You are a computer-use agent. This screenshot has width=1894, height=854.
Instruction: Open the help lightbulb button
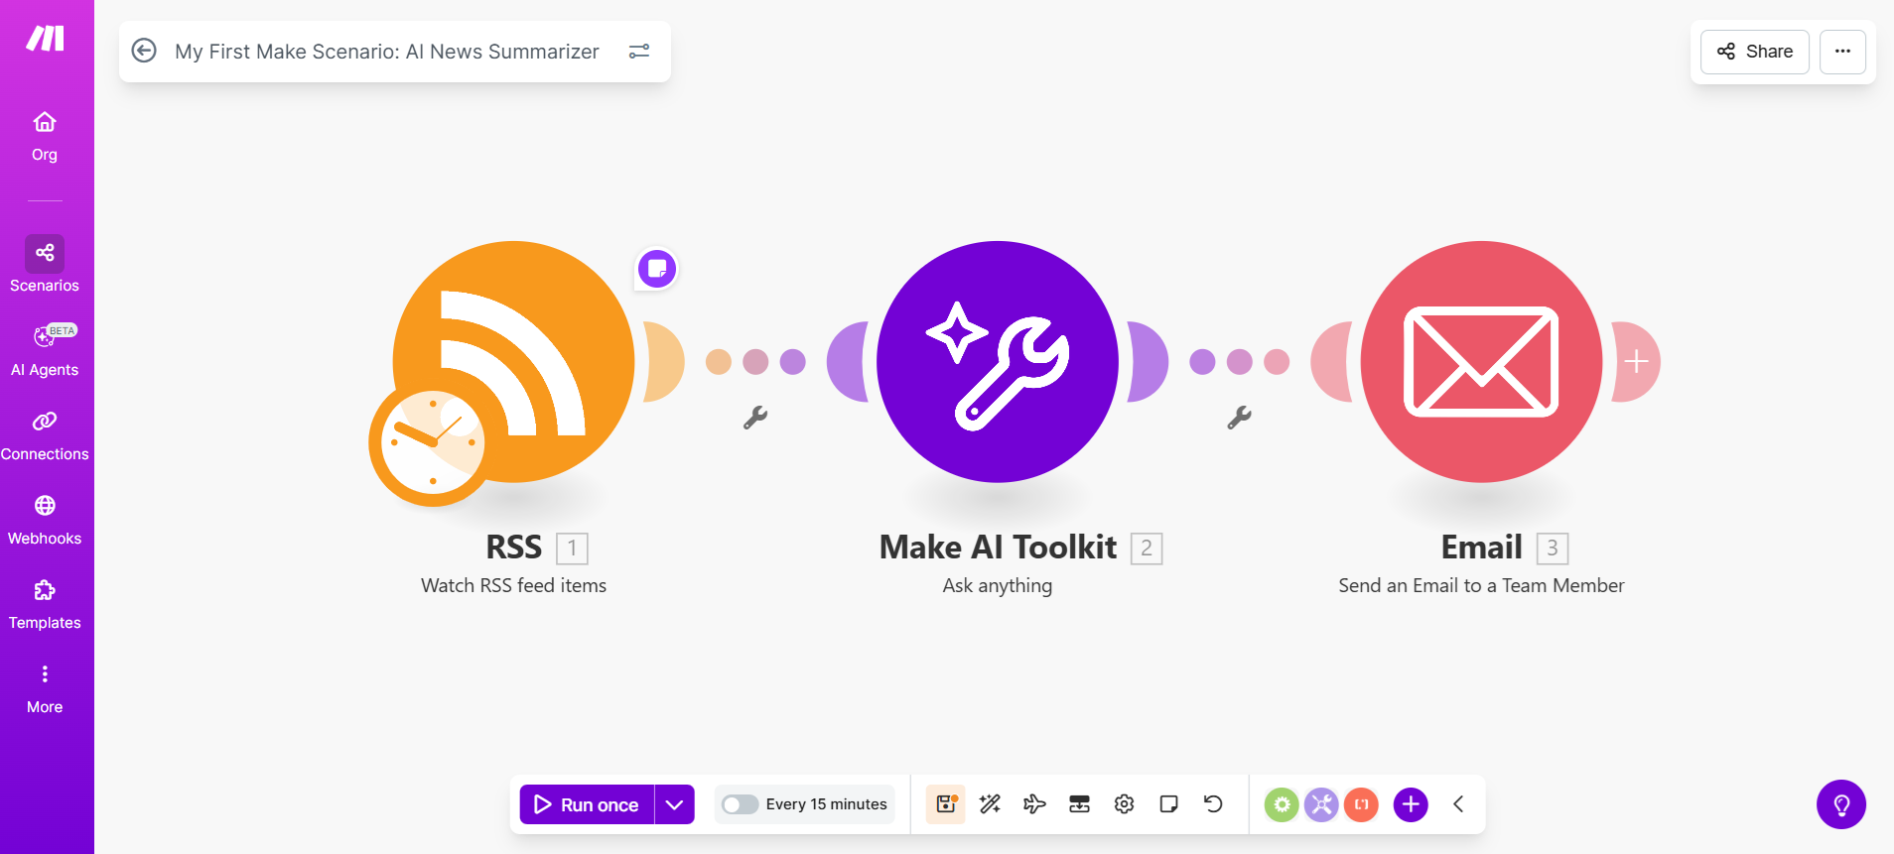1840,804
